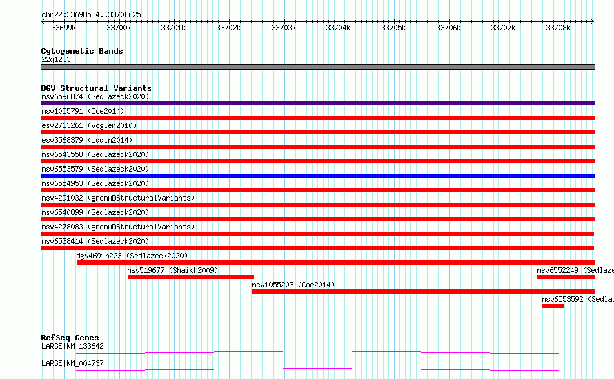Select the 33708k ruler position
614x379 pixels.
click(558, 28)
